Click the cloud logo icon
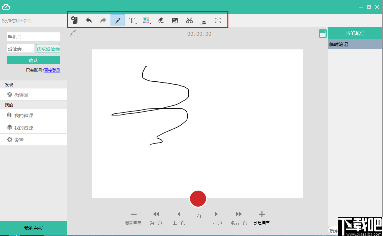Image resolution: width=383 pixels, height=236 pixels. pyautogui.click(x=6, y=7)
